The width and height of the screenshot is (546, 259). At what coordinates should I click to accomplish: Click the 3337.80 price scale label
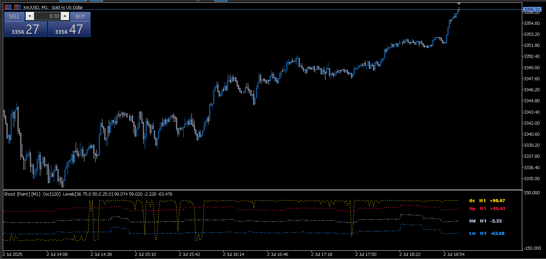coord(532,156)
